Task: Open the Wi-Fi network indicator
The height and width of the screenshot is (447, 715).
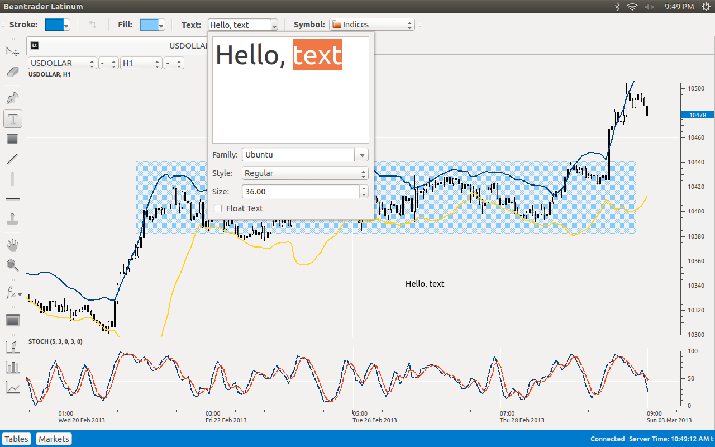Action: [632, 7]
